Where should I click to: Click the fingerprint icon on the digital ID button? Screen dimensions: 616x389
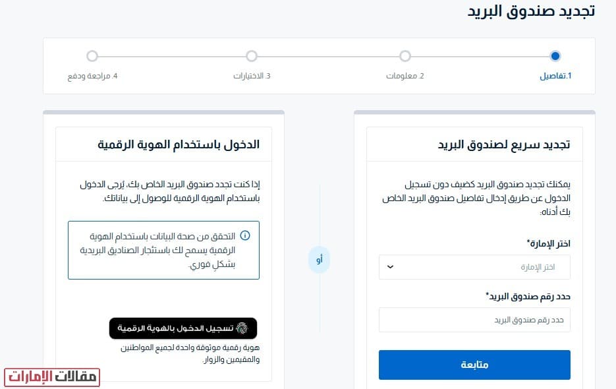click(242, 328)
